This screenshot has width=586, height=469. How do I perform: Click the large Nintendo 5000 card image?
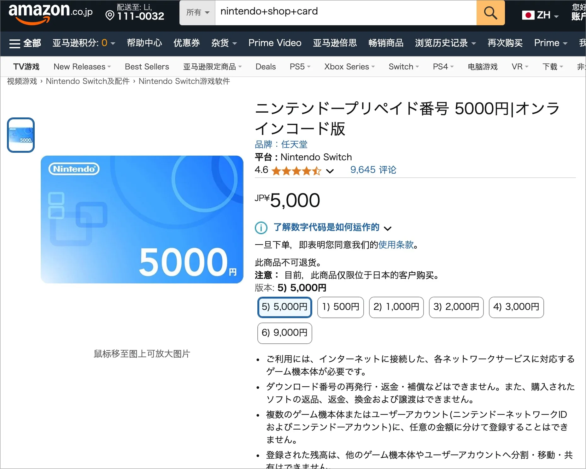(x=142, y=219)
